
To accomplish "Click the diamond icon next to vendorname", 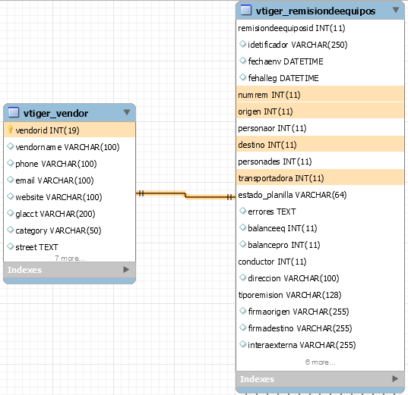I will [10, 146].
